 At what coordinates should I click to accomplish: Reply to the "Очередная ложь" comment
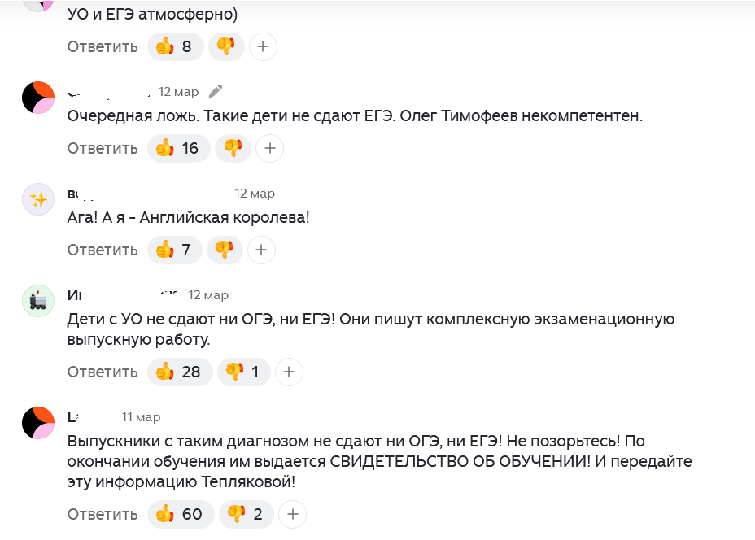[x=103, y=148]
